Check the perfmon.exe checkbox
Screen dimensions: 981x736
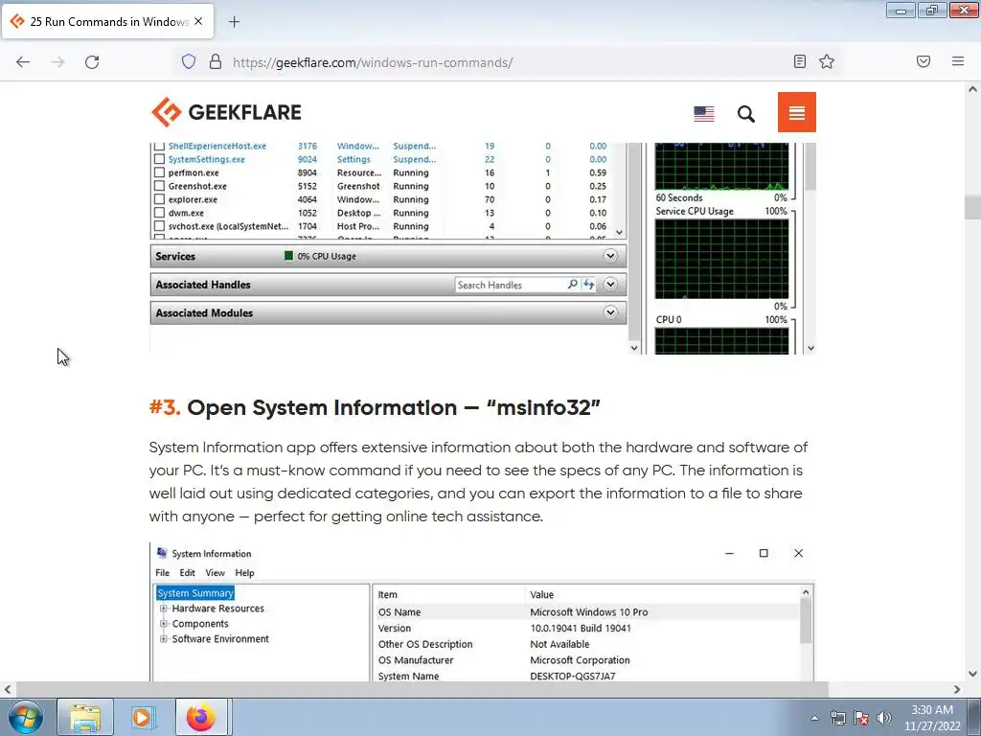tap(160, 172)
